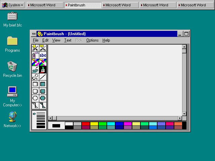Click vertical scrollbar down arrow
Viewport: 215px width, 161px height.
184,114
